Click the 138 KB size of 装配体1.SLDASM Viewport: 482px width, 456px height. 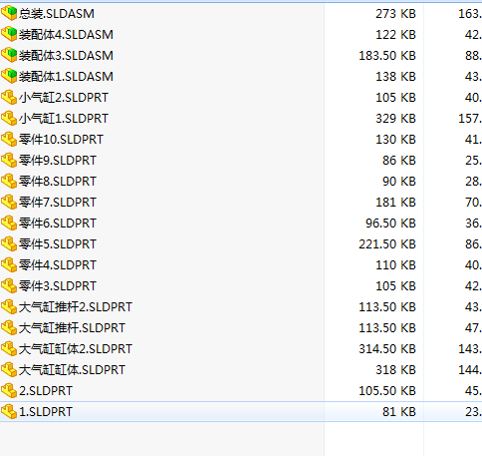(395, 77)
